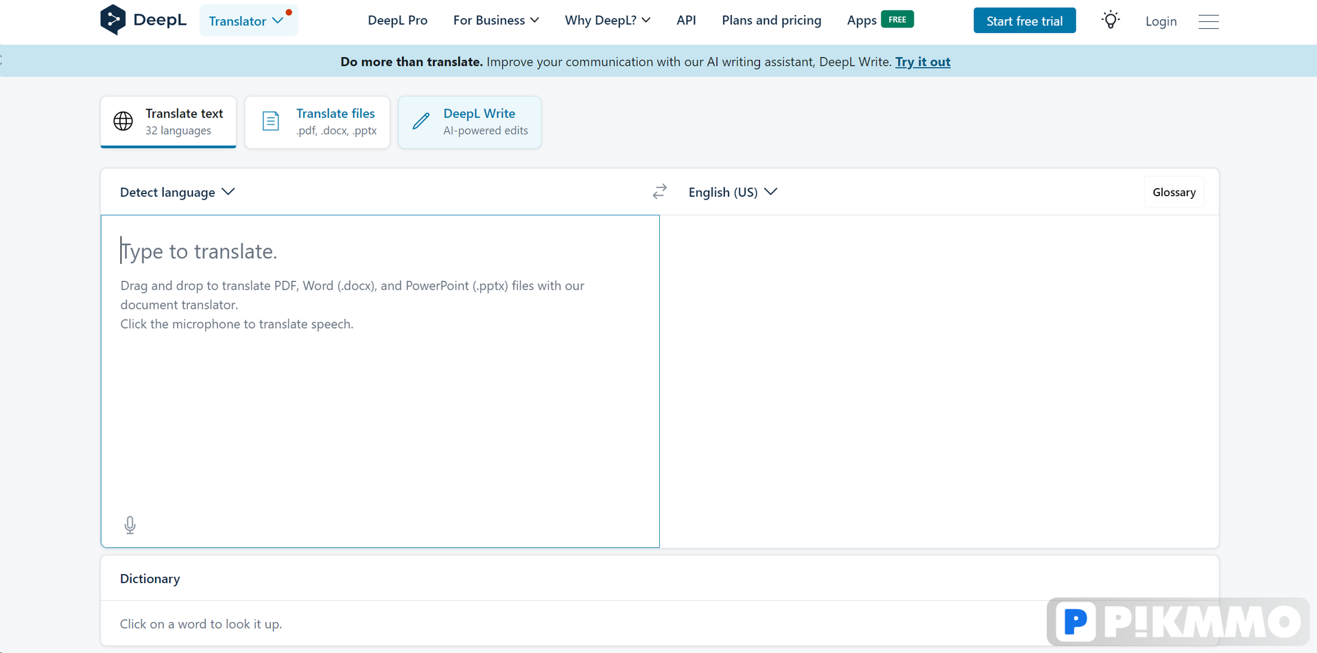Click the 'Click on a word to look it up.' text
This screenshot has height=653, width=1317.
(201, 624)
